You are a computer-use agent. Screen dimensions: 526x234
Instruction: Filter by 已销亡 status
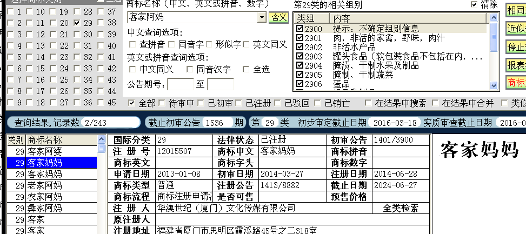pyautogui.click(x=318, y=103)
